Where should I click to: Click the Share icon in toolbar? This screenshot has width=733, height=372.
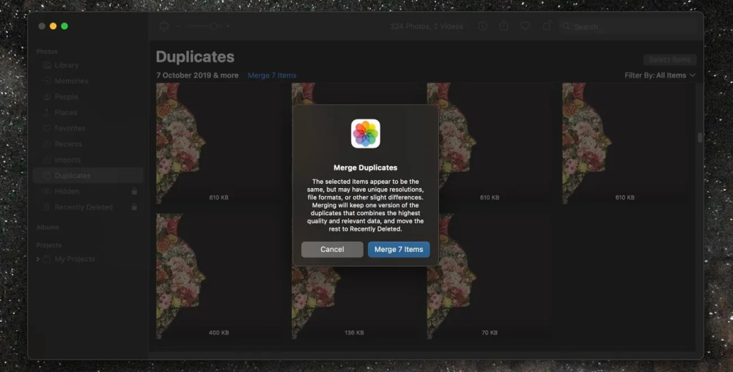point(504,26)
